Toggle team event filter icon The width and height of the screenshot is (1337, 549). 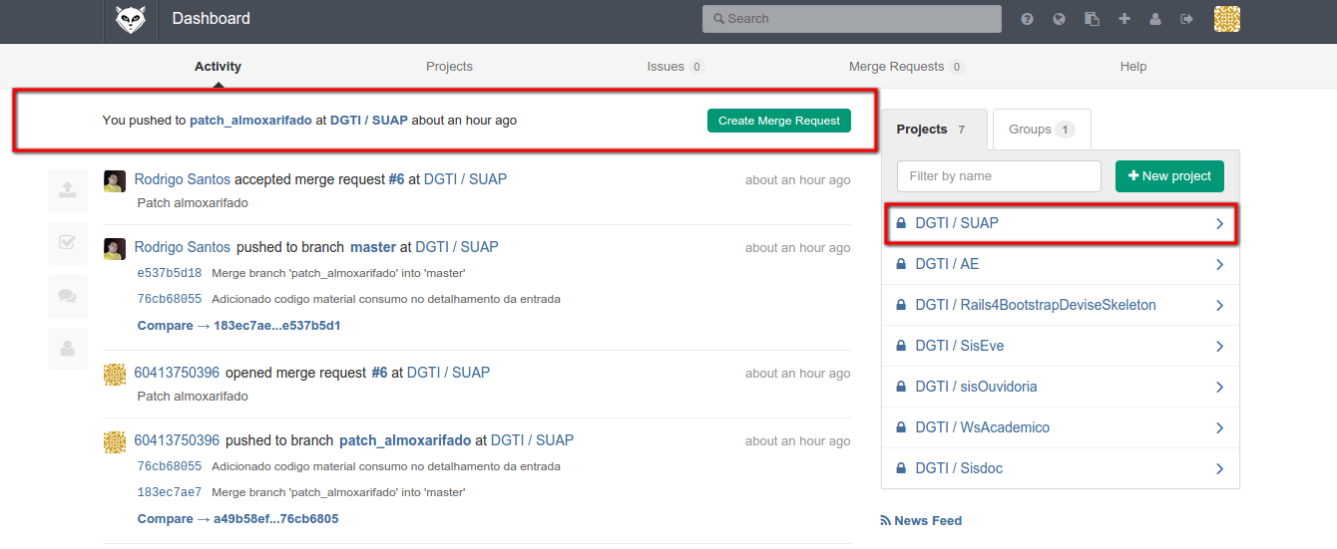68,349
